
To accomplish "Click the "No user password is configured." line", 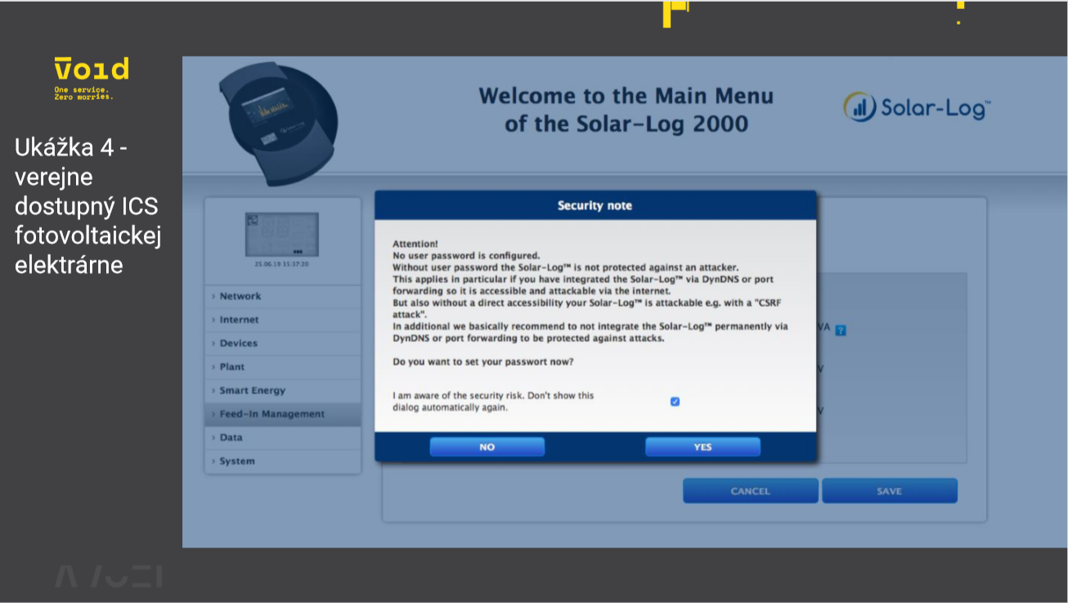I will point(466,255).
